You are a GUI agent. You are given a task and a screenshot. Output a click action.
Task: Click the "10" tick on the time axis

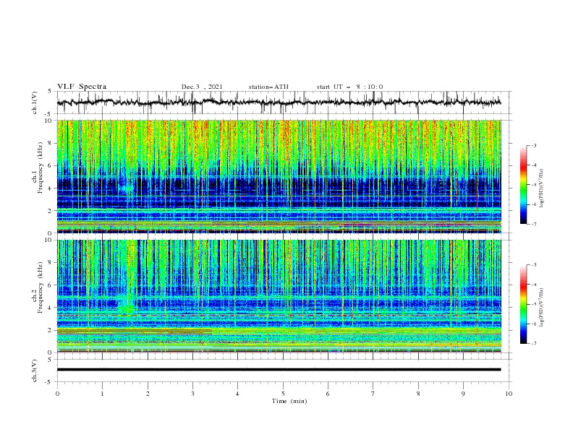click(509, 394)
